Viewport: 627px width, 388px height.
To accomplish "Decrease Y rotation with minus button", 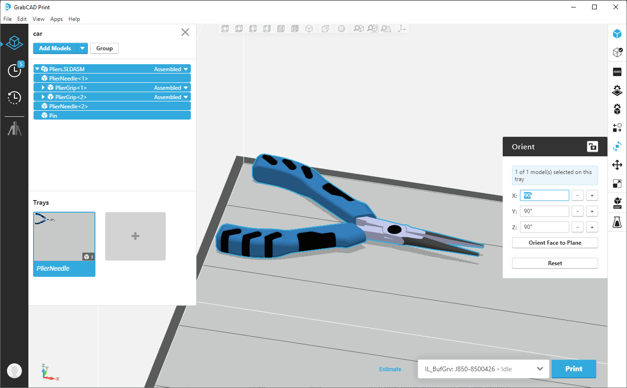I will (577, 211).
